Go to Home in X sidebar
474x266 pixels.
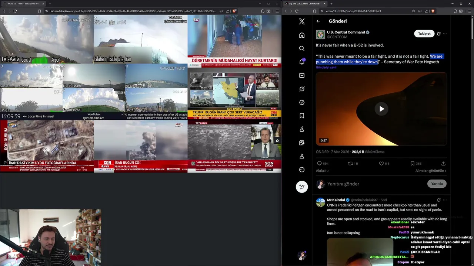(x=302, y=35)
